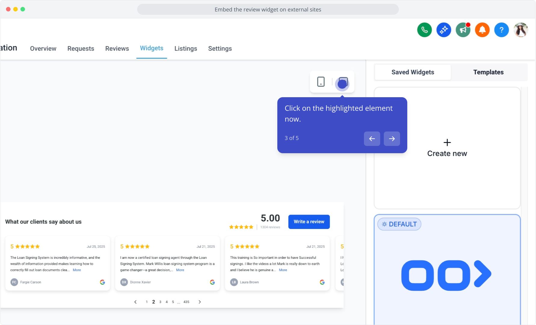Click the Jul 25, 2025 review date

pos(96,246)
